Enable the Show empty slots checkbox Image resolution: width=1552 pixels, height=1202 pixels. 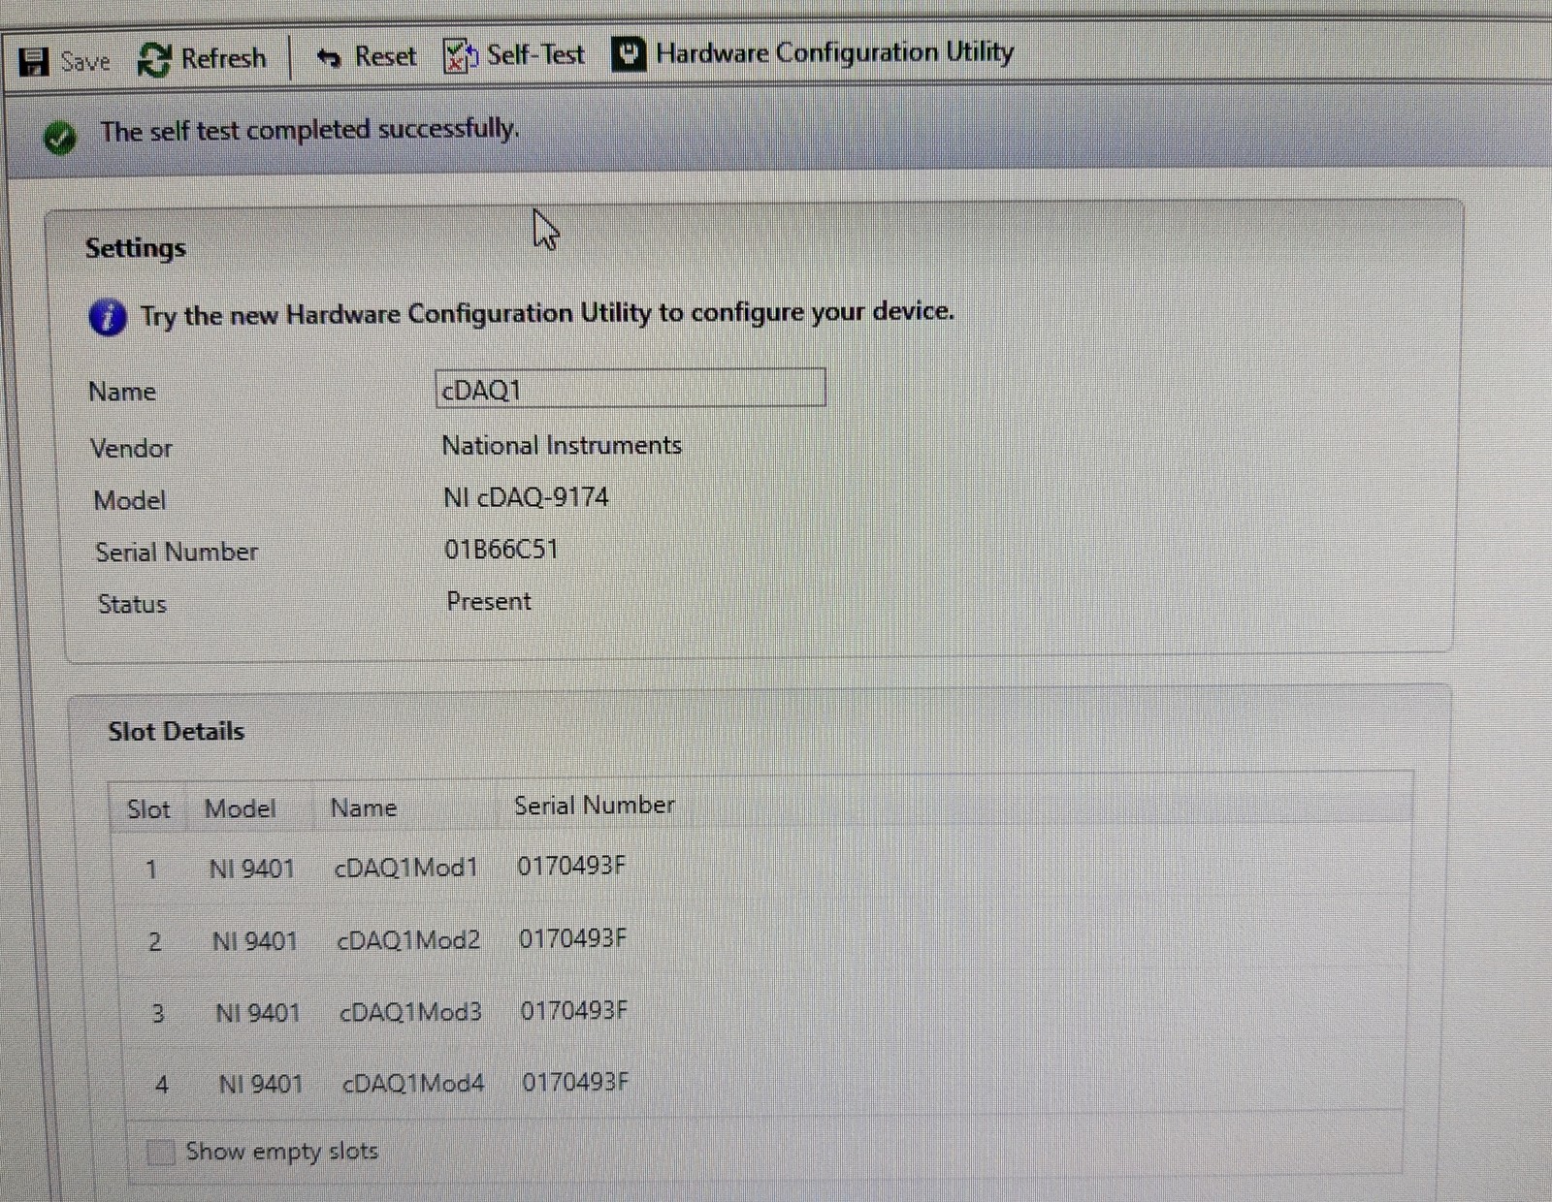160,1152
